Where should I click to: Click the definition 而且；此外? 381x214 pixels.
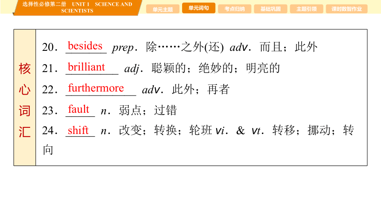(288, 47)
